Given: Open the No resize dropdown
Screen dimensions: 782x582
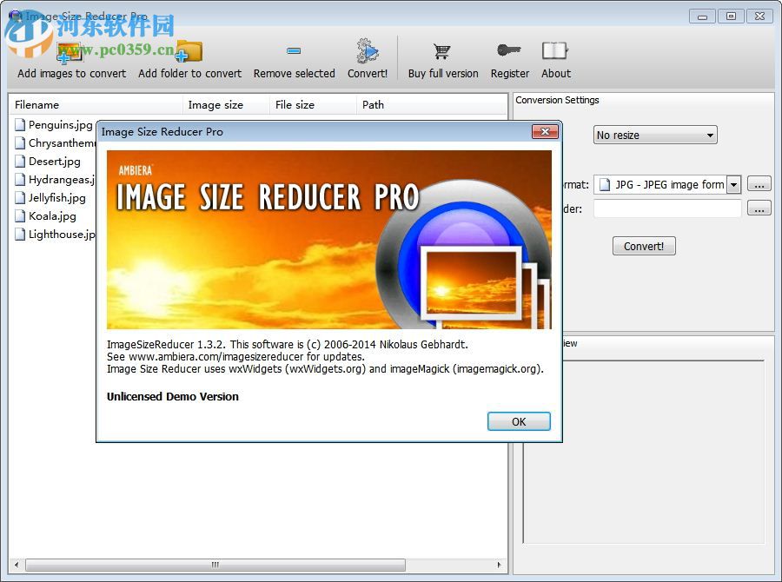Looking at the screenshot, I should click(x=654, y=135).
